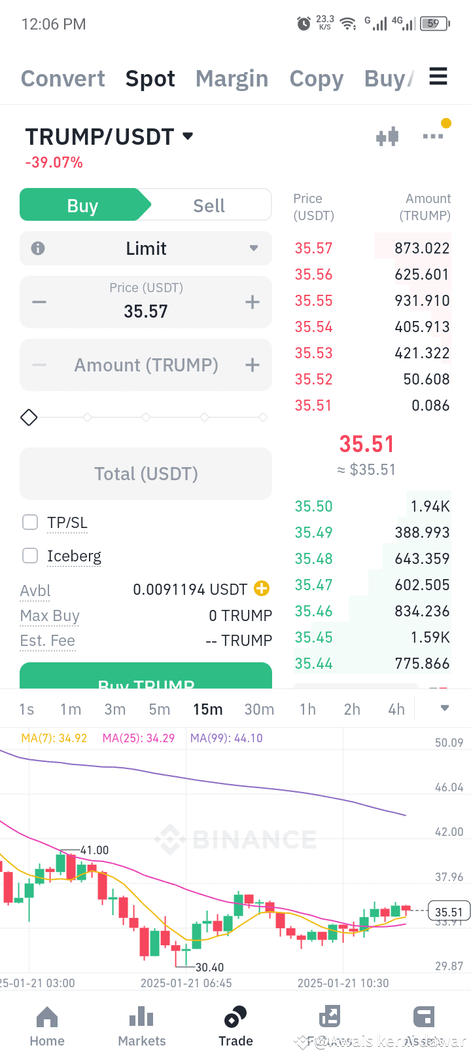
Task: Tap the info icon beside Limit
Action: click(x=38, y=248)
